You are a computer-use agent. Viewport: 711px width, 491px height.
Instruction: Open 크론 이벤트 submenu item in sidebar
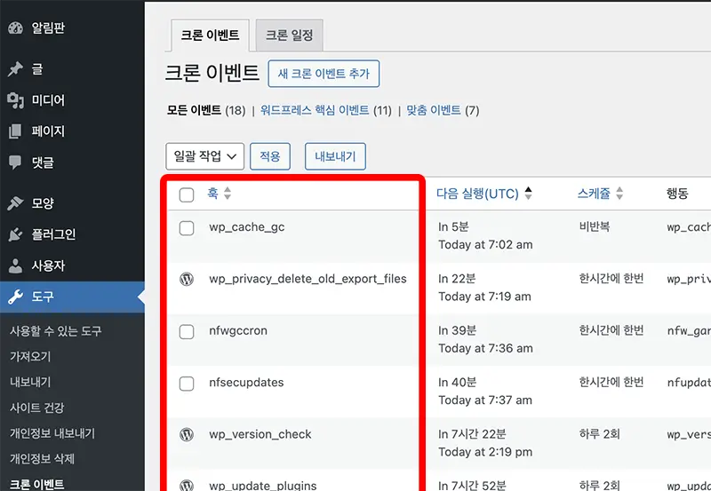(37, 484)
